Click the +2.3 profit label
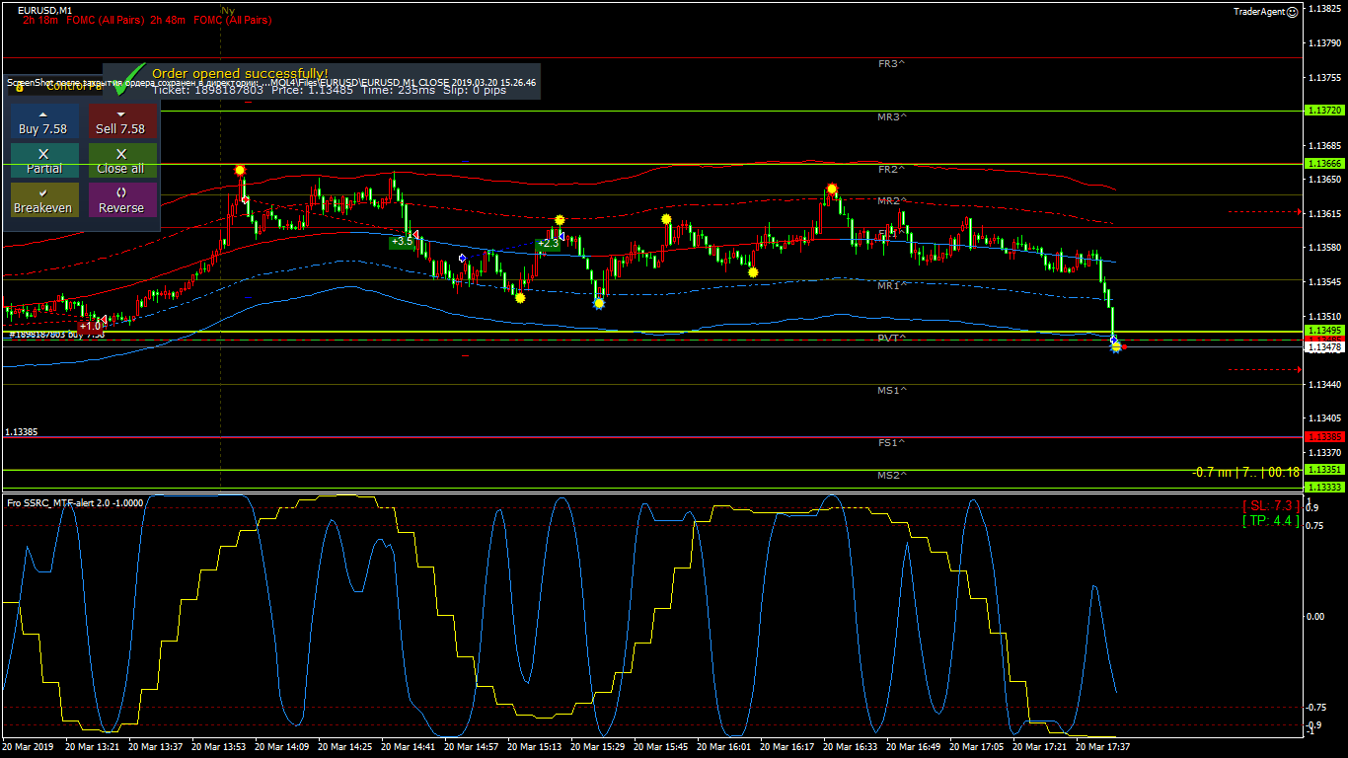The width and height of the screenshot is (1348, 758). tap(548, 243)
